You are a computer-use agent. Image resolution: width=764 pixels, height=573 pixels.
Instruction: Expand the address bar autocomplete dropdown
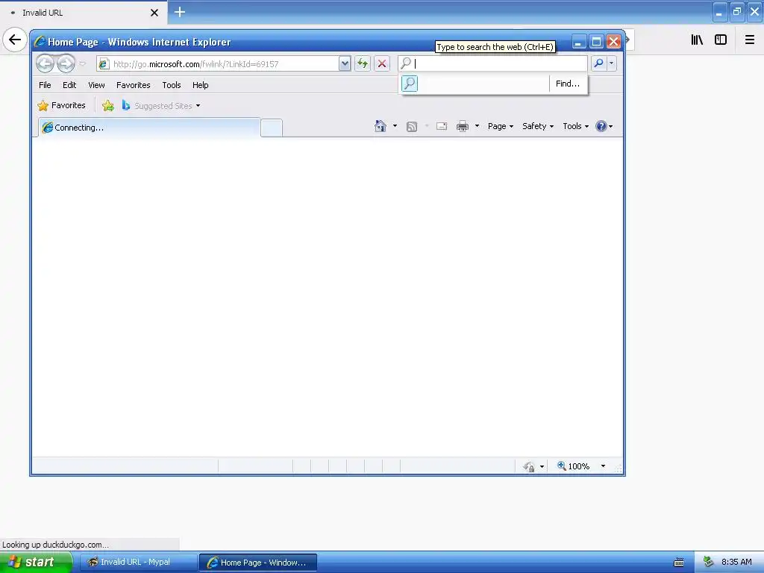(x=345, y=63)
